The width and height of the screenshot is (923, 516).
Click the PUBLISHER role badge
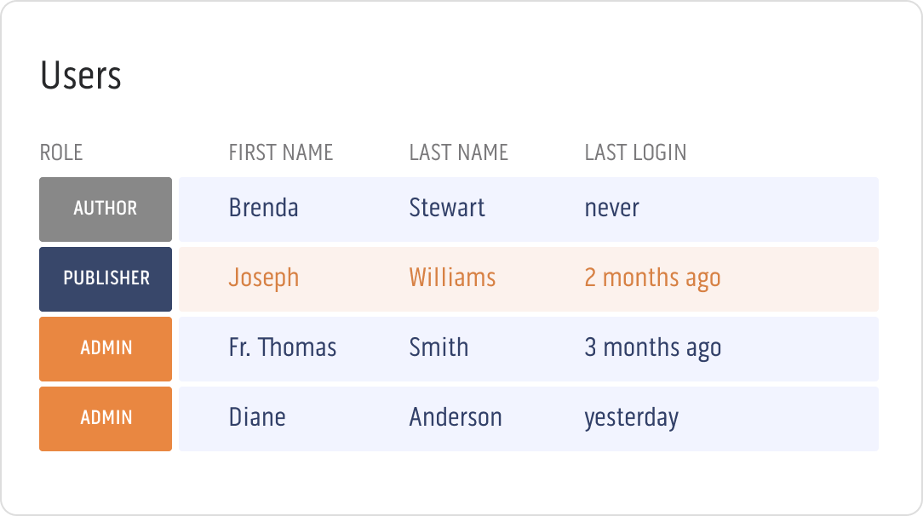tap(105, 278)
